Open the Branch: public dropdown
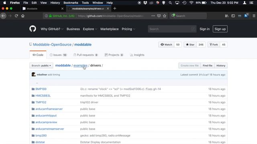Viewport: 257px width, 144px height. (x=41, y=66)
